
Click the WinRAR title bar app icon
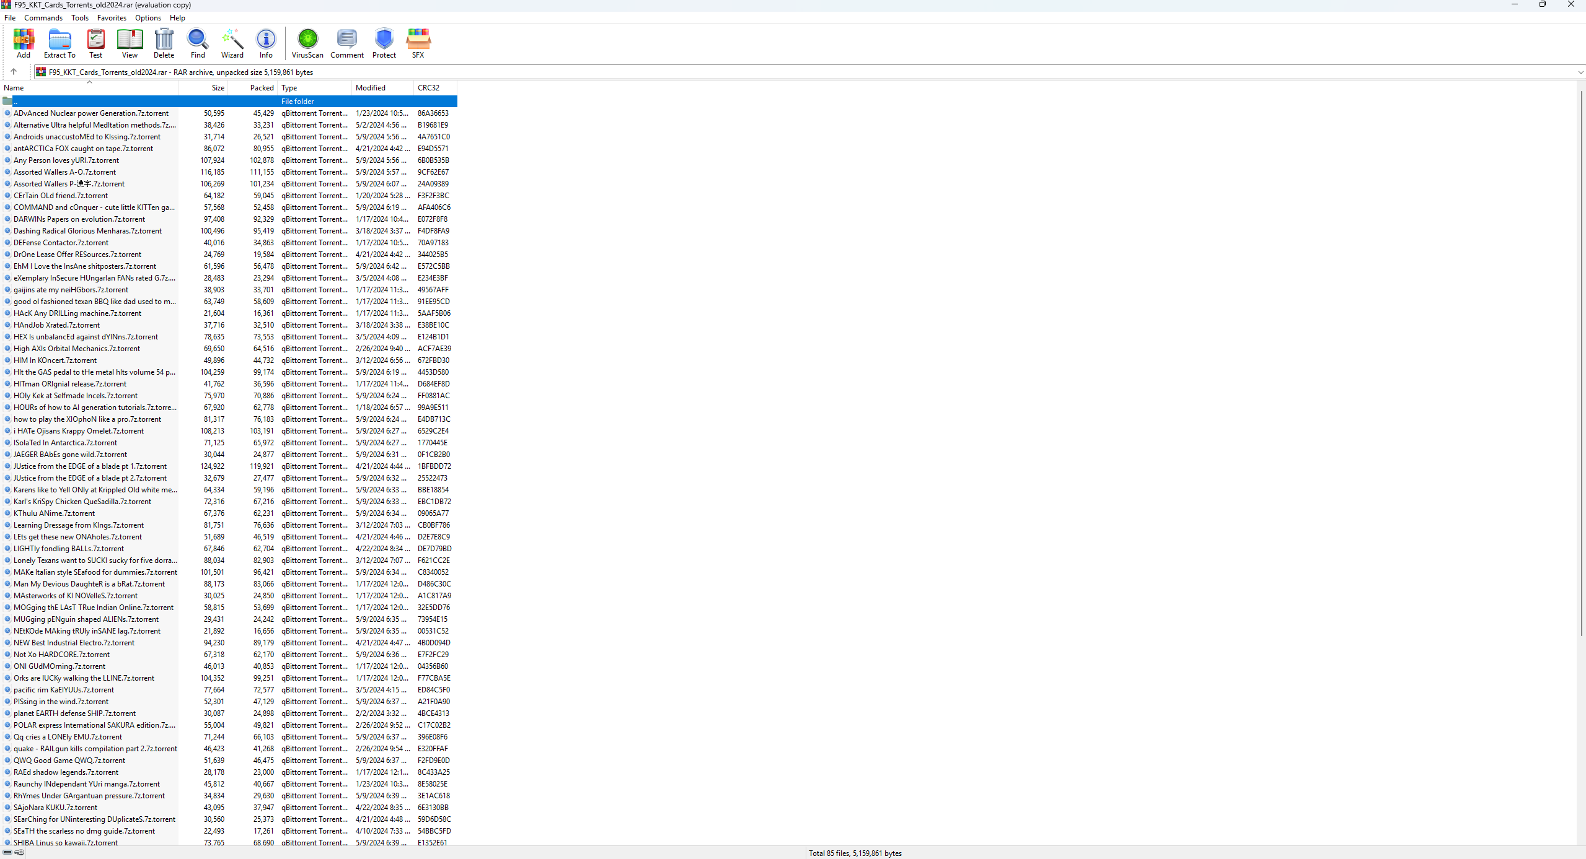coord(6,4)
